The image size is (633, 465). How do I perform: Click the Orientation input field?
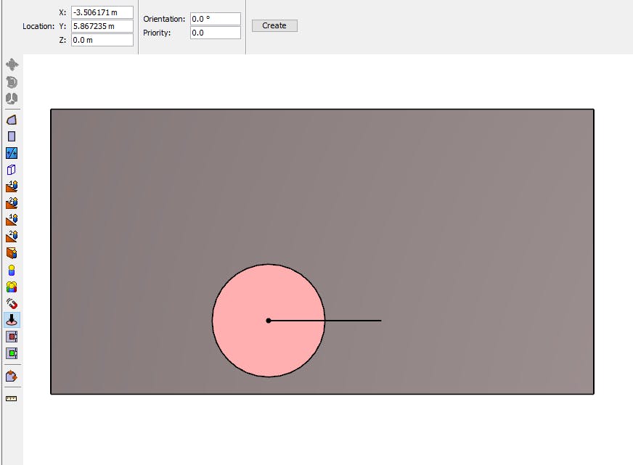[215, 19]
